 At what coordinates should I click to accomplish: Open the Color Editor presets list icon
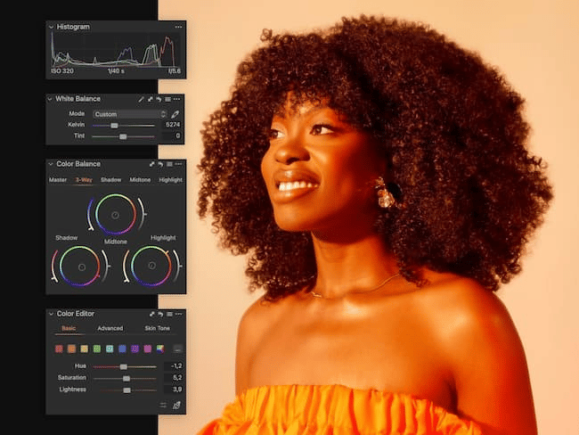coord(168,314)
